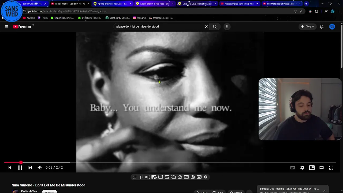Open the account avatar menu
Screen dimensions: 343x193
[332, 27]
